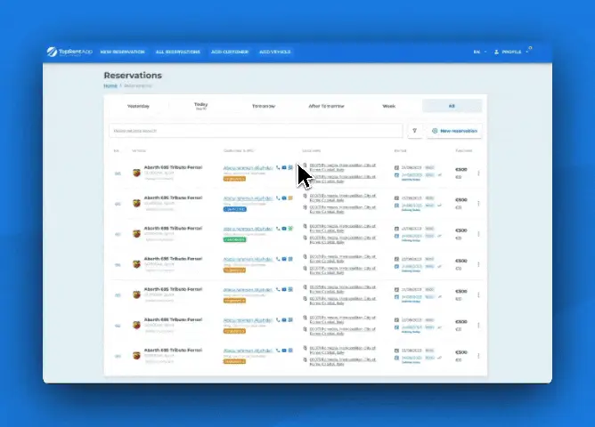Click the TopRent App logo
The width and height of the screenshot is (595, 427).
pos(69,52)
